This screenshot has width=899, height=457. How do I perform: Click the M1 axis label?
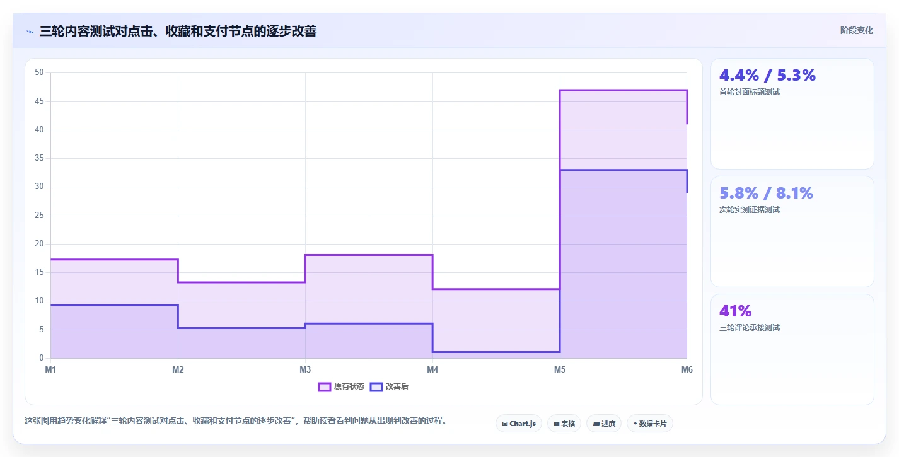(x=50, y=369)
